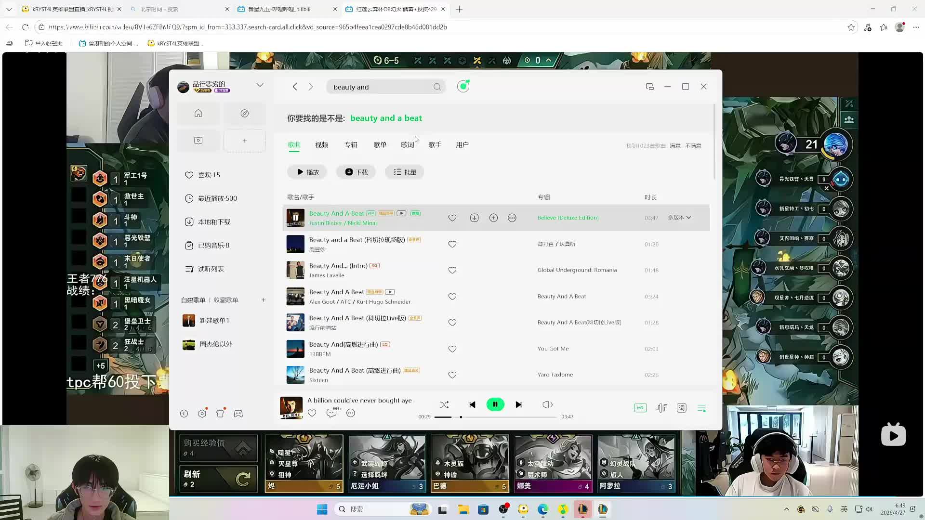925x520 pixels.
Task: Switch to the 视频 results tab
Action: pyautogui.click(x=321, y=145)
